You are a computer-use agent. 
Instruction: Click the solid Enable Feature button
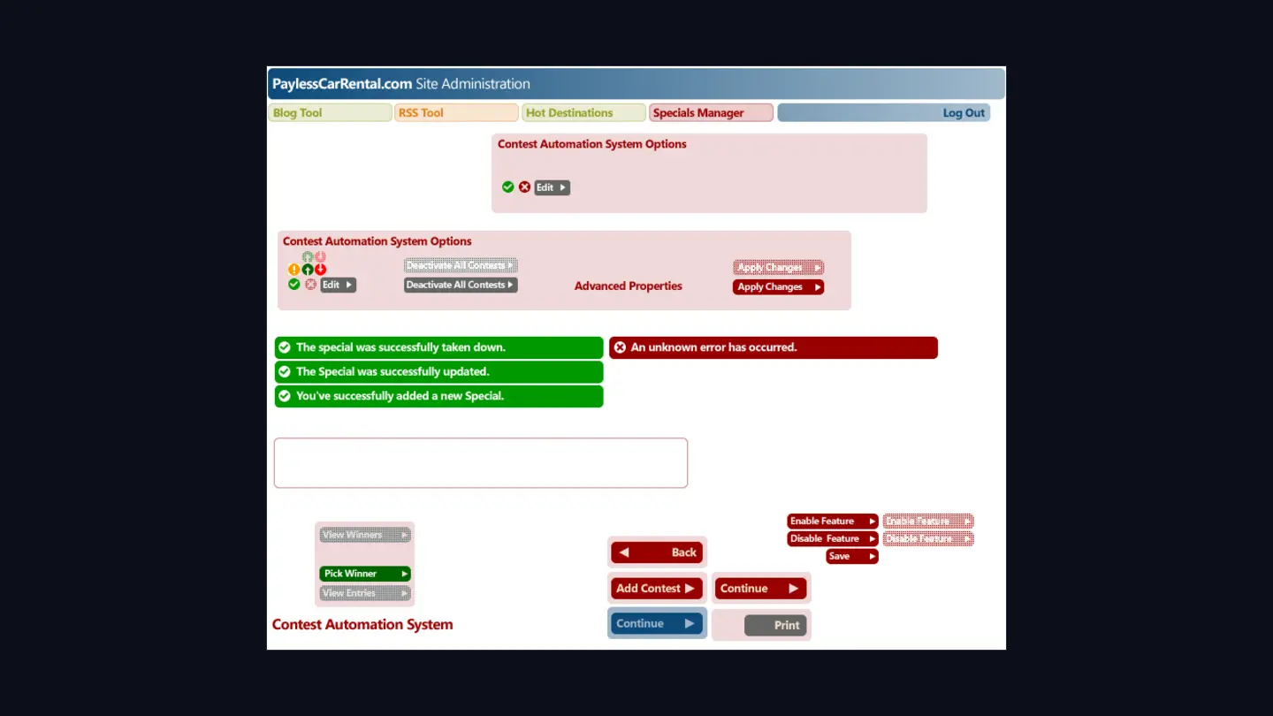coord(833,522)
